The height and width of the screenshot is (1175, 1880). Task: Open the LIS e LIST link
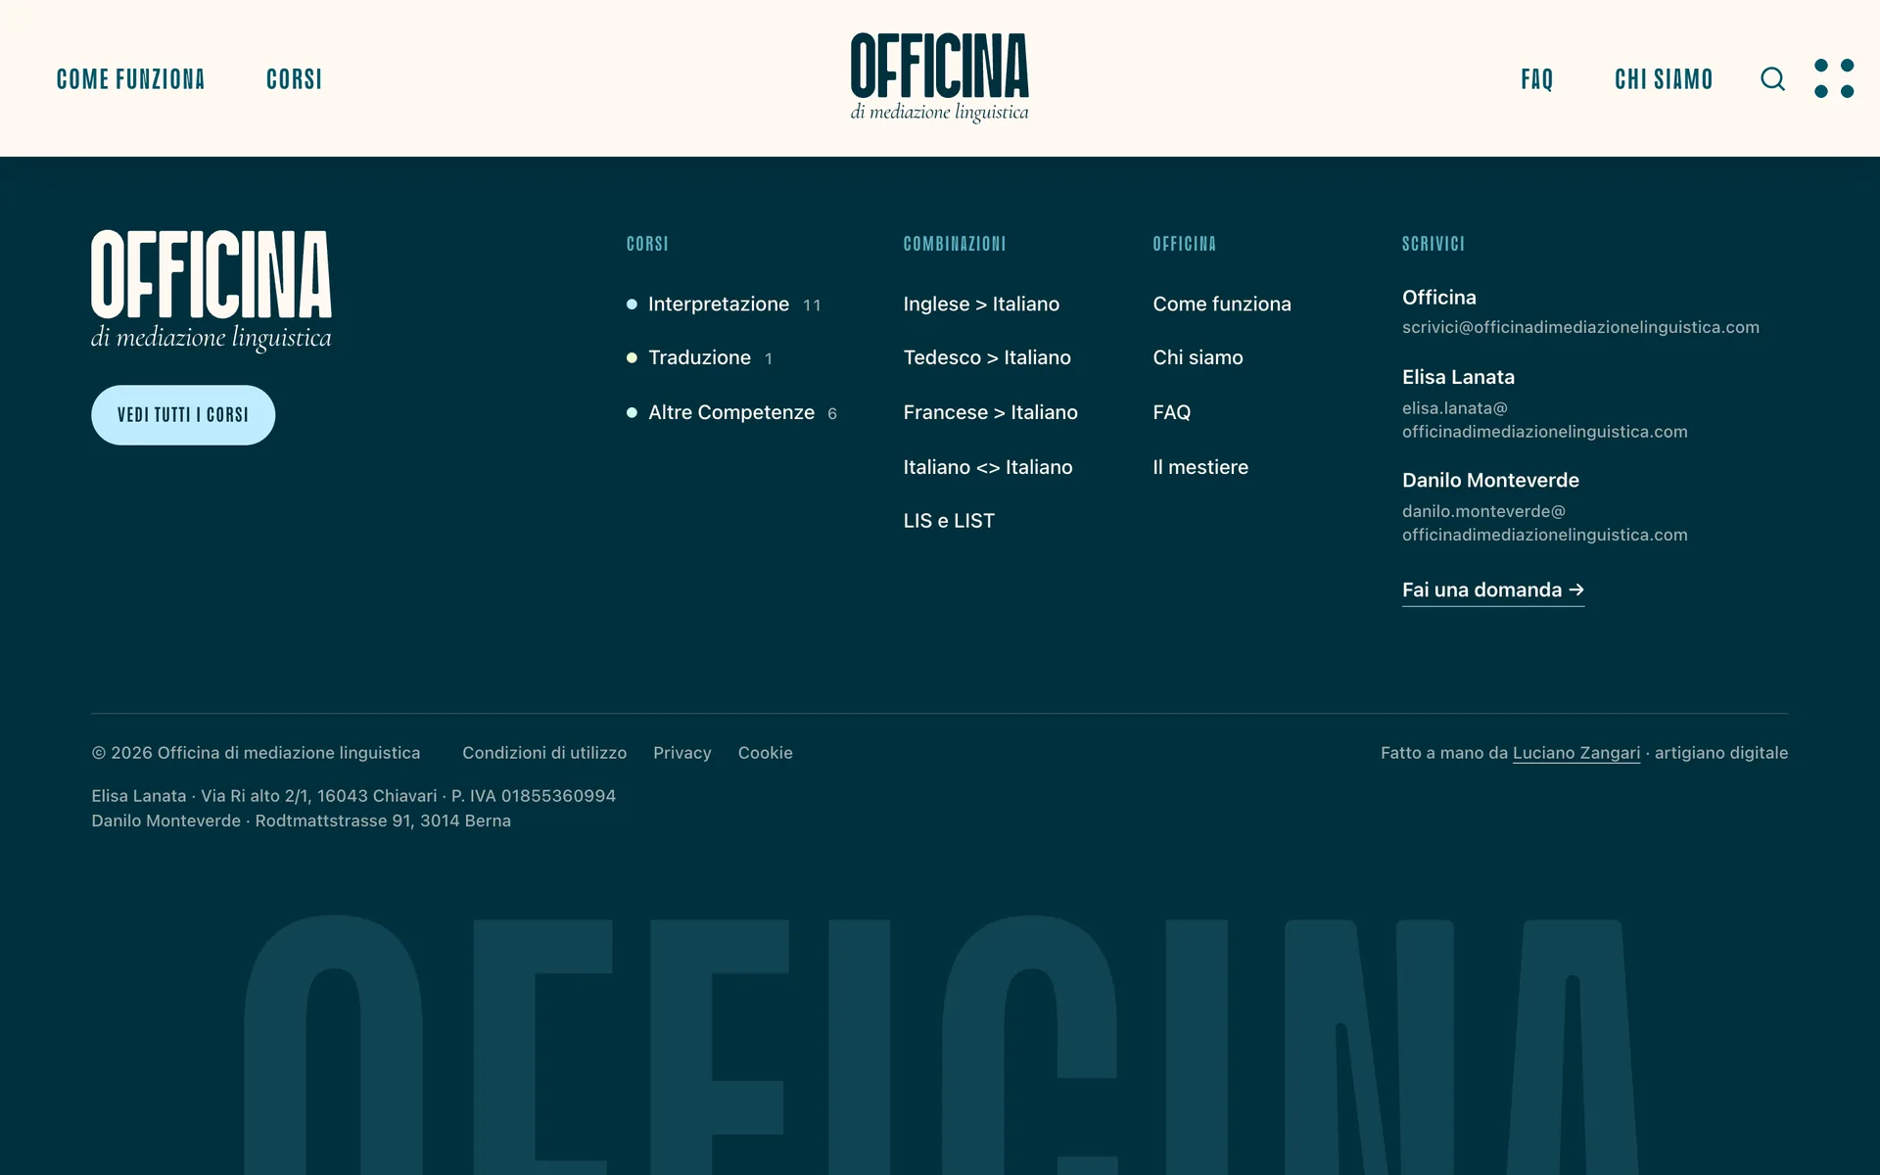pyautogui.click(x=949, y=521)
